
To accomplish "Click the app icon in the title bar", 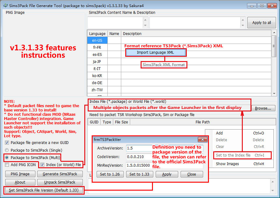I will click(x=5, y=5).
